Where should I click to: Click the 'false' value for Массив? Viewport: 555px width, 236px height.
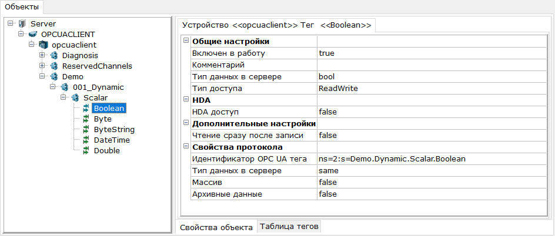[432, 183]
